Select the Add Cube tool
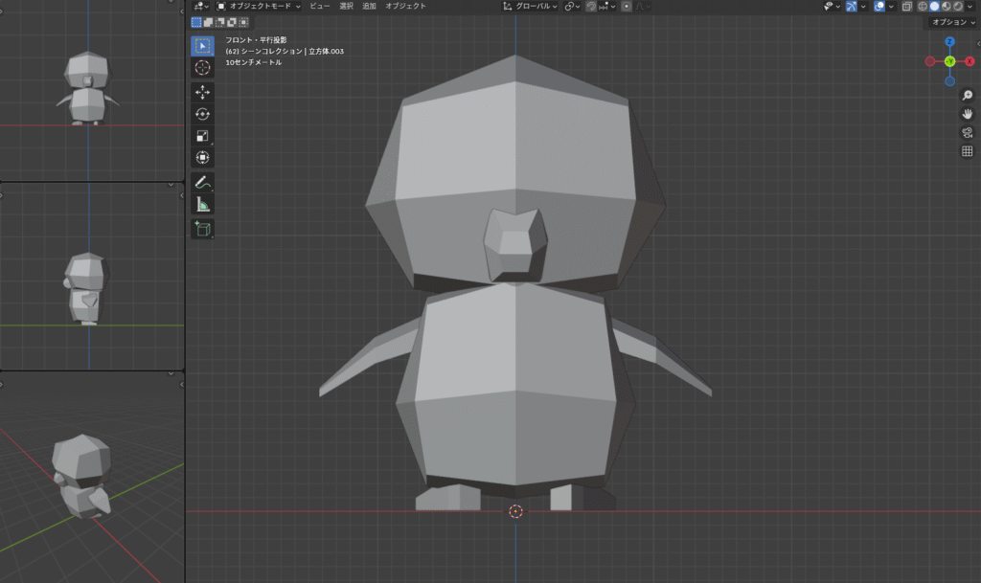 pyautogui.click(x=202, y=229)
